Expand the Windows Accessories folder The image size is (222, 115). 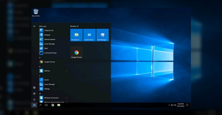[x=67, y=98]
